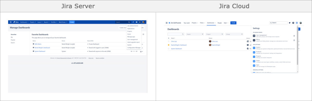Go to Your work in Jira Cloud
The image size is (312, 101).
click(187, 23)
